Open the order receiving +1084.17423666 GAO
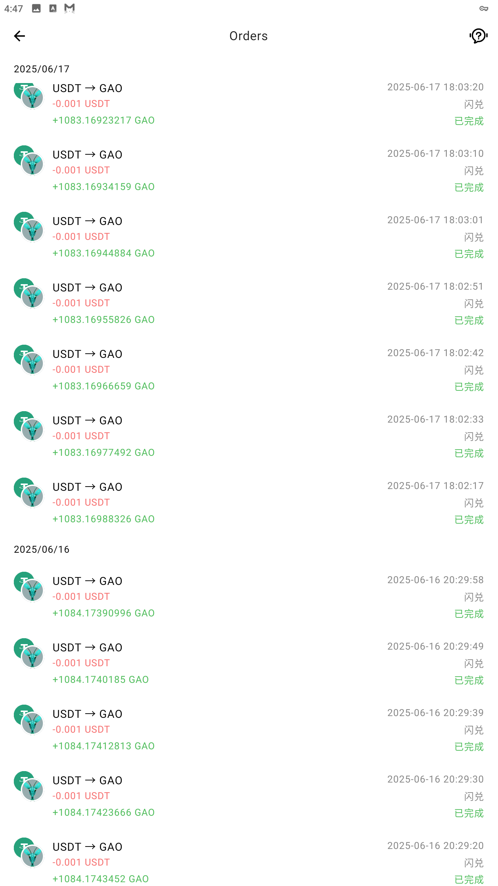Image resolution: width=498 pixels, height=886 pixels. pos(249,796)
